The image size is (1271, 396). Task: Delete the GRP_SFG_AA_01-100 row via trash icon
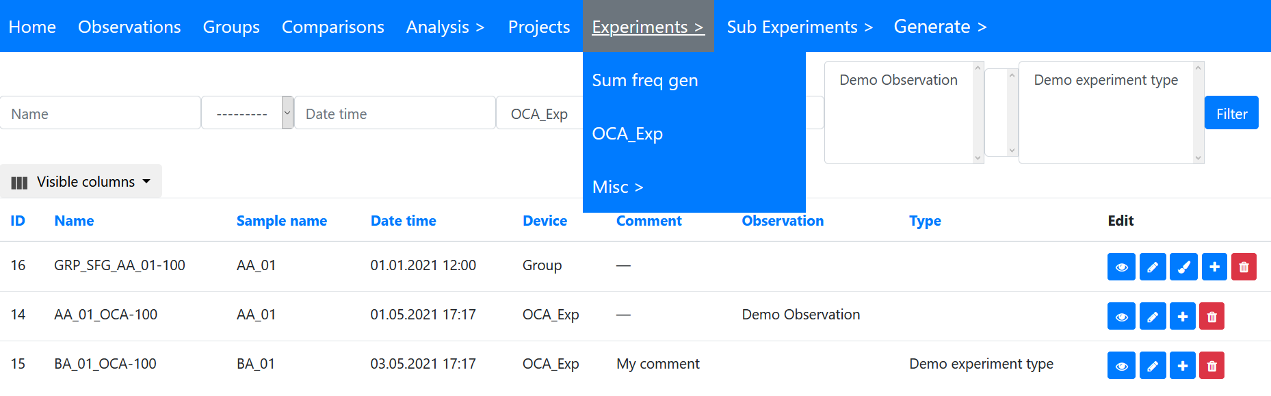[x=1244, y=267]
